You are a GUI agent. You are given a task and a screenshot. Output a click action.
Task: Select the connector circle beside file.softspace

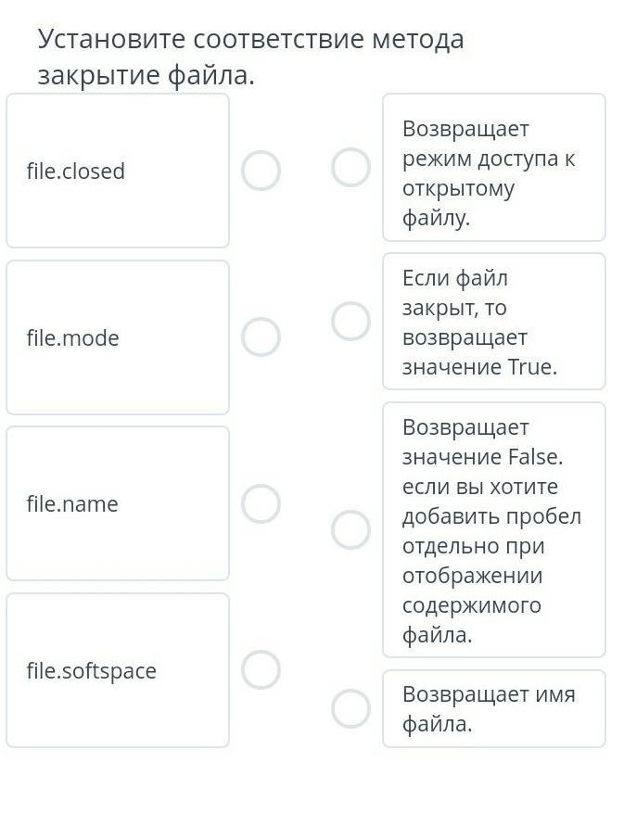(x=261, y=669)
